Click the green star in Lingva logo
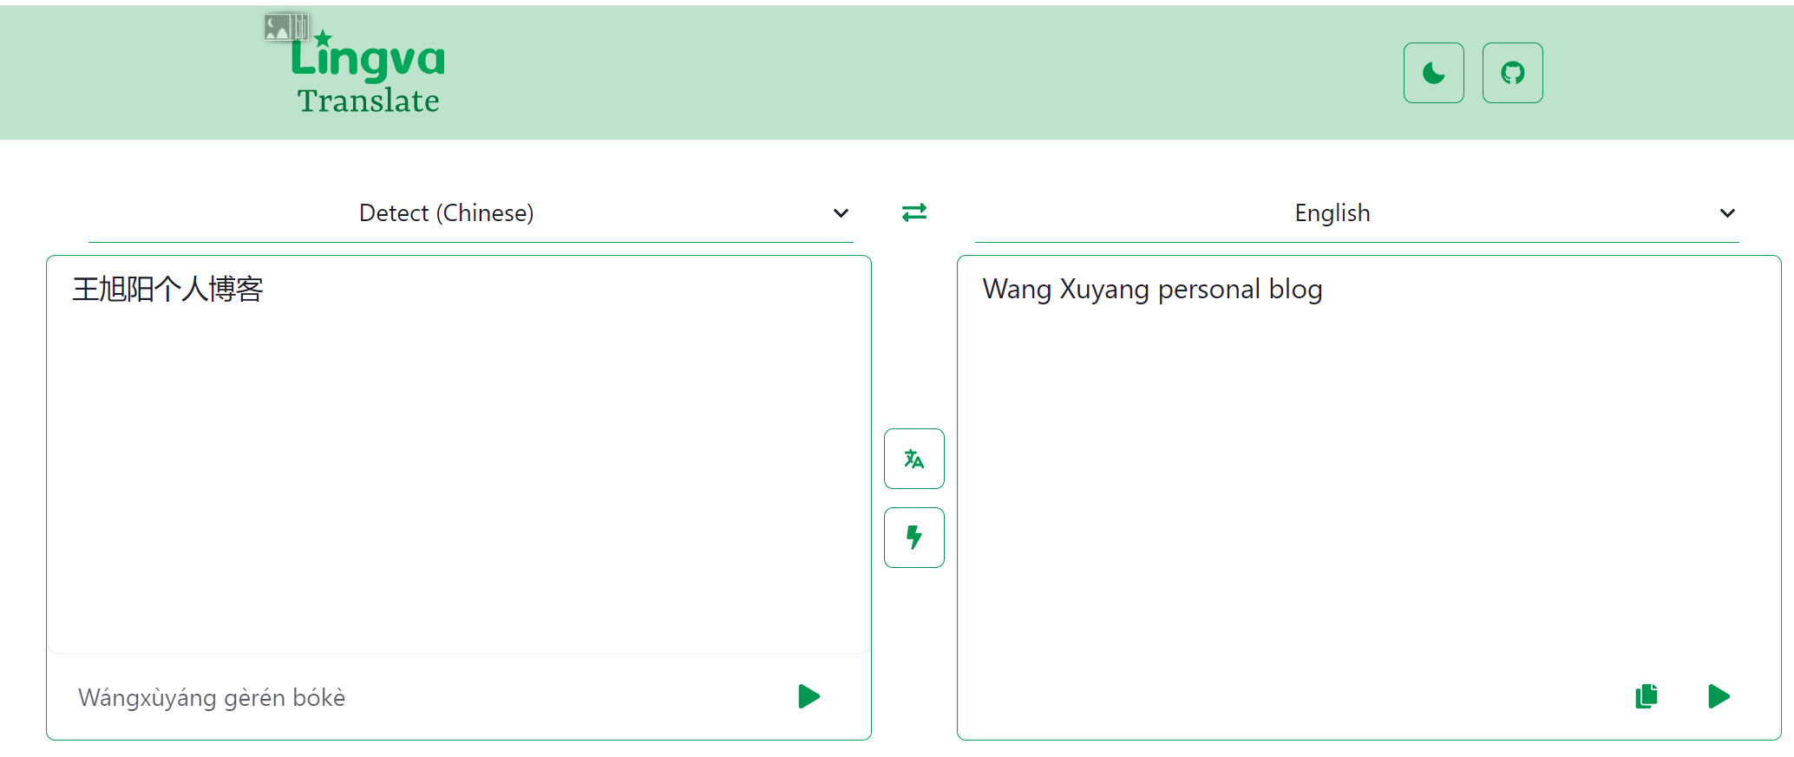This screenshot has width=1794, height=757. (x=323, y=38)
